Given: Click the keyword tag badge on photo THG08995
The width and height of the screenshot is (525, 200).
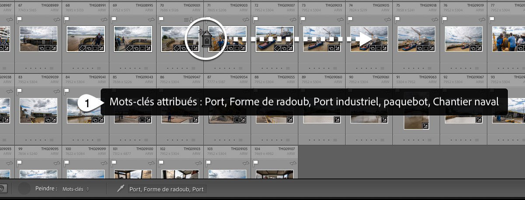Looking at the screenshot, I should point(129,48).
